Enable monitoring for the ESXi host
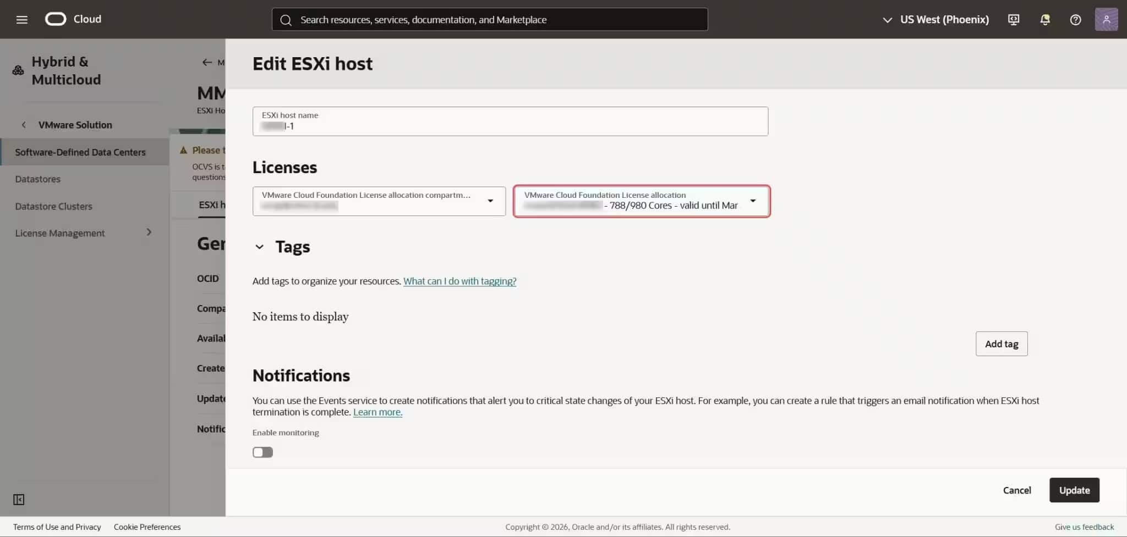Viewport: 1127px width, 537px height. 262,452
